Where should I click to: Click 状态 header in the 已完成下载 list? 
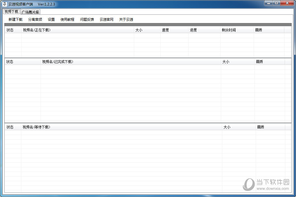click(x=23, y=62)
